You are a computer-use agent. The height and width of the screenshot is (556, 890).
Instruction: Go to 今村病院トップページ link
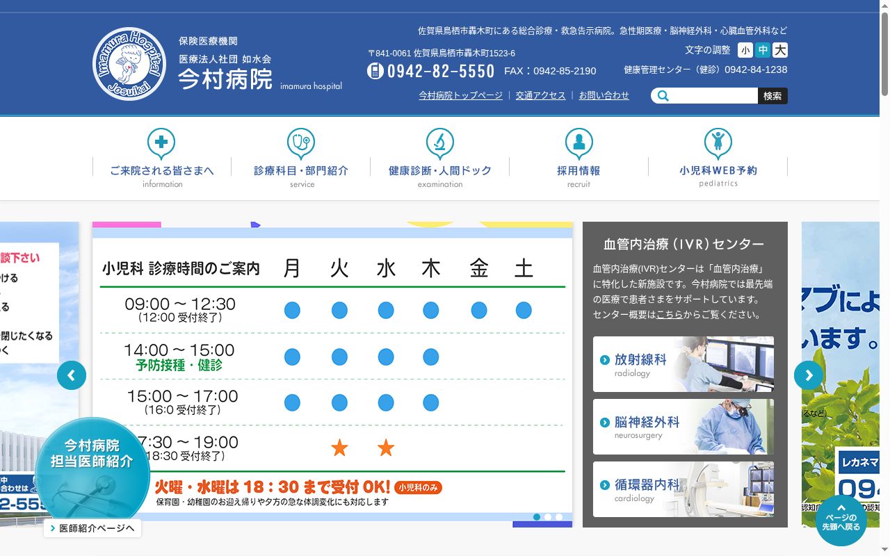click(460, 95)
